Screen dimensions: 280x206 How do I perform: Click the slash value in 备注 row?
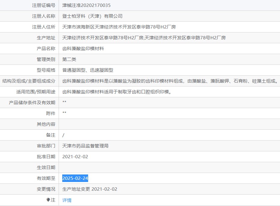[63, 135]
